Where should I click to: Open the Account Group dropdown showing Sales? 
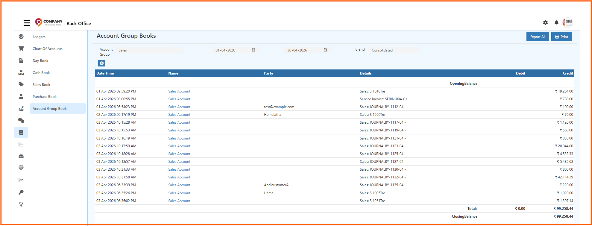[149, 50]
